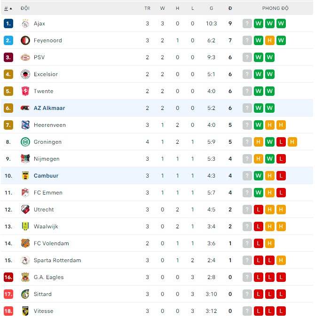Open the Heerenveen team page link

[x=50, y=125]
